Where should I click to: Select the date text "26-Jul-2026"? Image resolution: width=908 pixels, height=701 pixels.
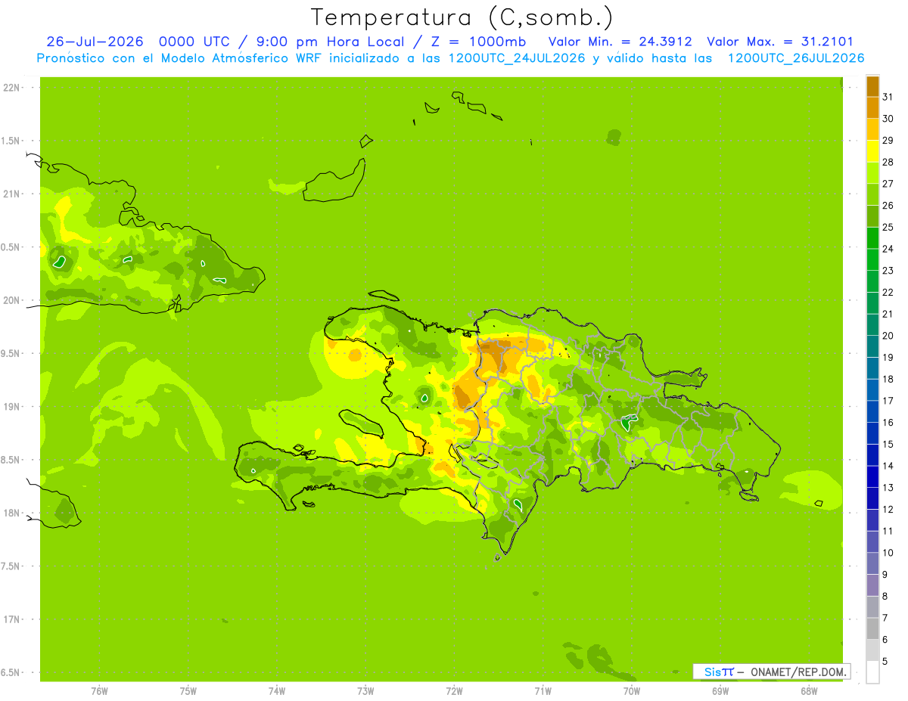coord(95,42)
